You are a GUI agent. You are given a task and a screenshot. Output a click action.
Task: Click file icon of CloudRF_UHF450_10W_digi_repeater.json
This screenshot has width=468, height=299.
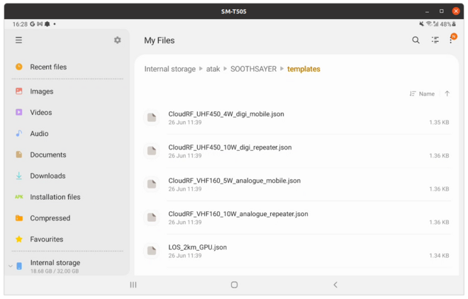(x=152, y=151)
